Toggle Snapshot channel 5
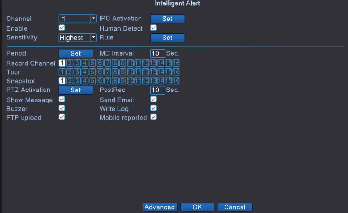348x213 pixels. (92, 81)
